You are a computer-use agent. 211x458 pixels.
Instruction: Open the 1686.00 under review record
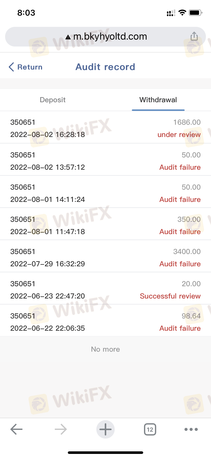coord(106,128)
